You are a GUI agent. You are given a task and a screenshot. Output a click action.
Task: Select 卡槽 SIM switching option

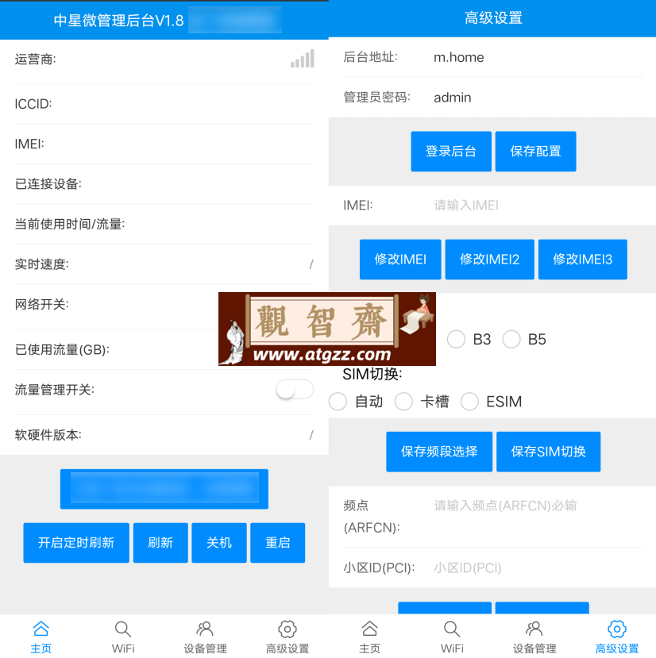(403, 401)
